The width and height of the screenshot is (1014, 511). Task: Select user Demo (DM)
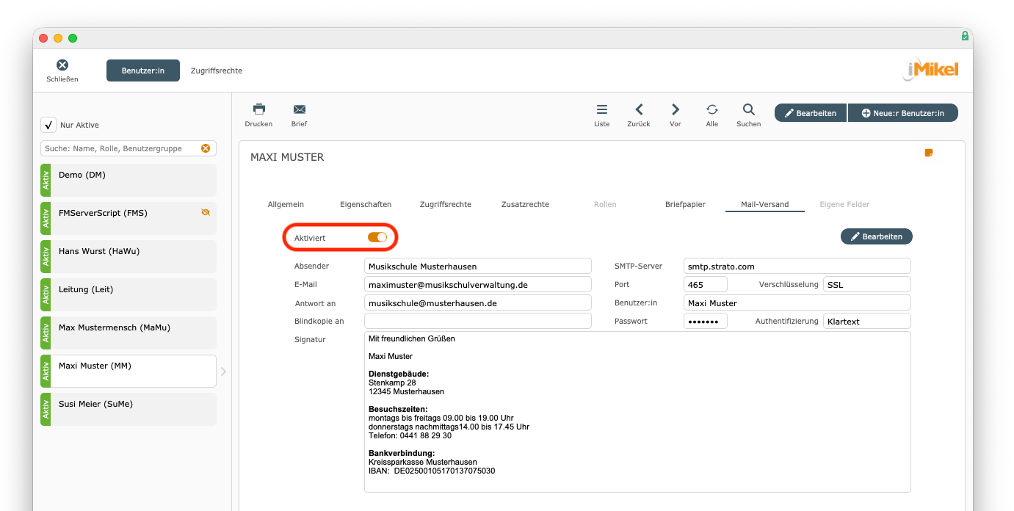pyautogui.click(x=128, y=180)
